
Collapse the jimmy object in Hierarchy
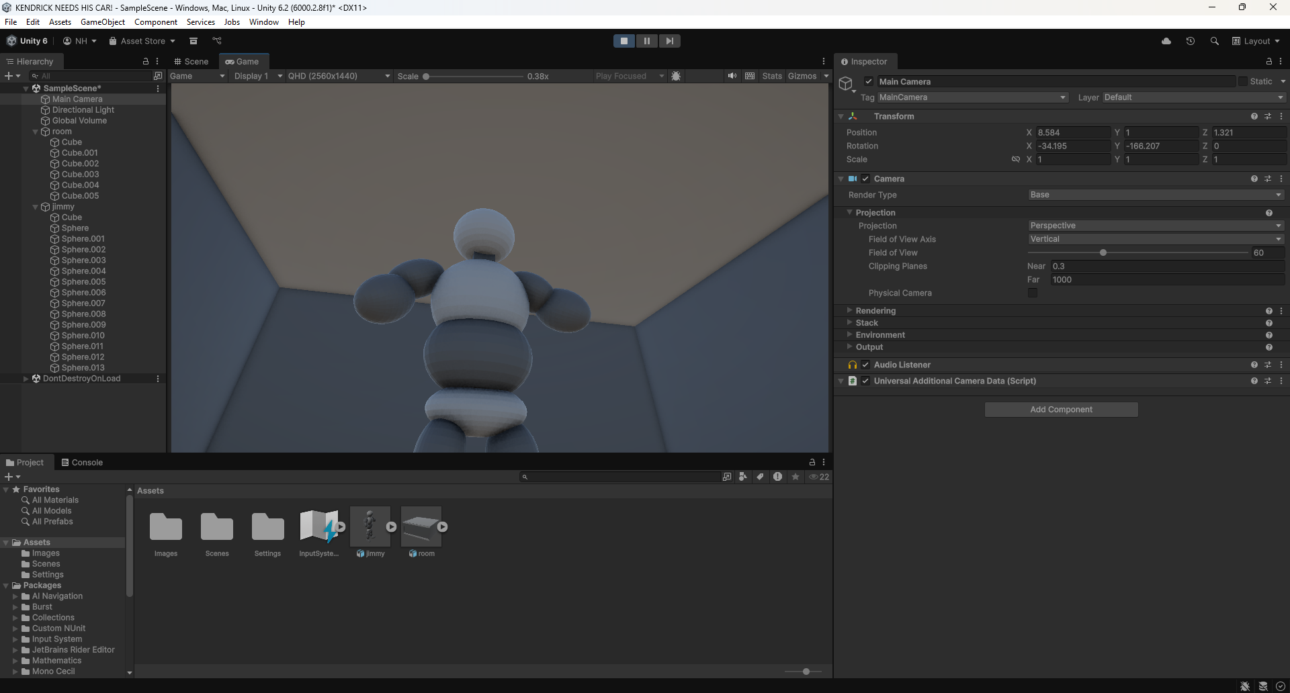click(36, 207)
